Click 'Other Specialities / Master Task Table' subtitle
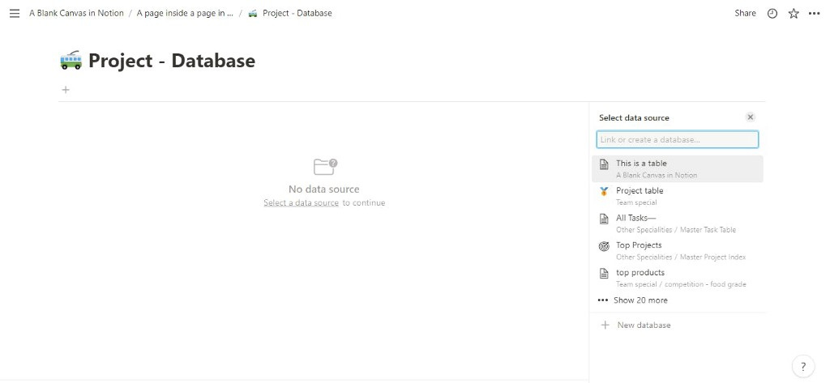 pos(675,230)
